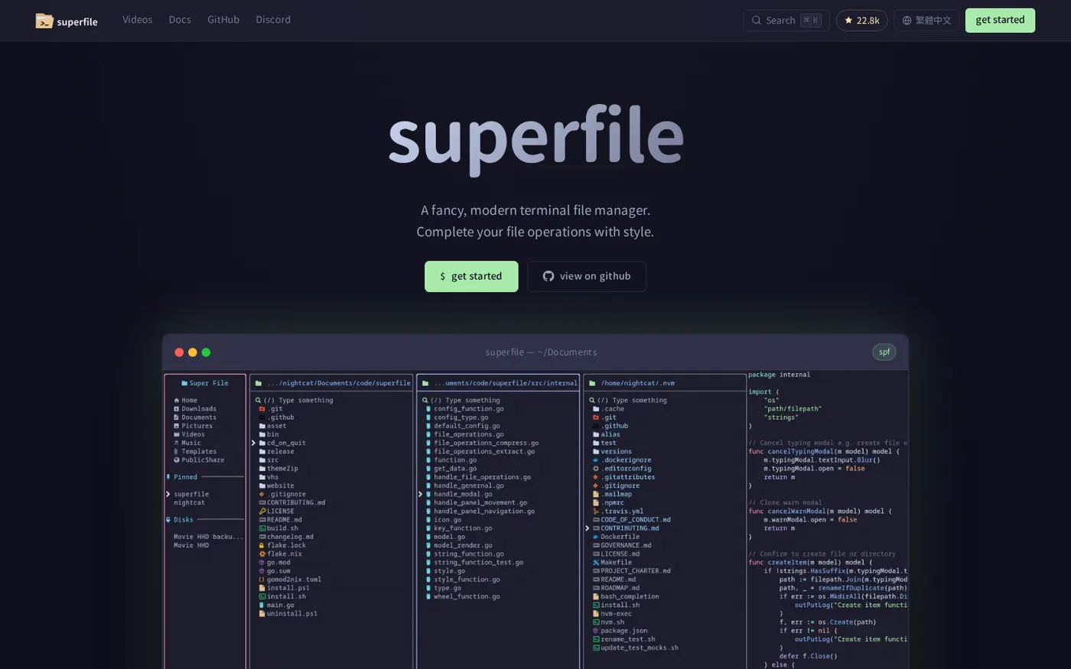Select the Home icon in sidebar
The image size is (1071, 669).
[x=177, y=401]
